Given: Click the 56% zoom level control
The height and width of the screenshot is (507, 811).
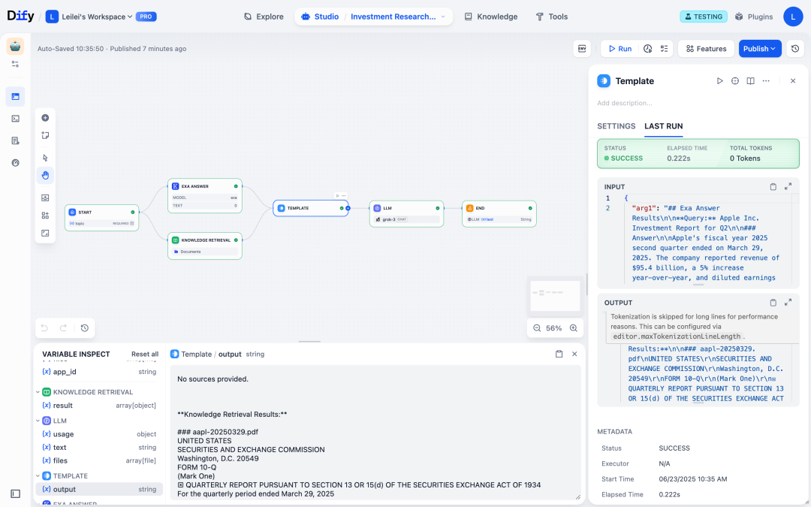Looking at the screenshot, I should 553,328.
